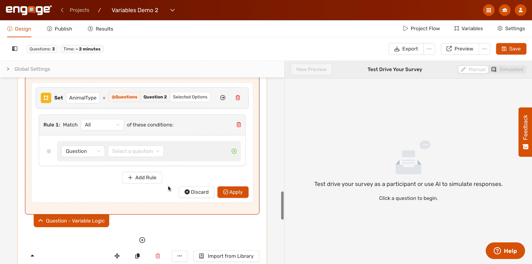Click Add Rule
The height and width of the screenshot is (264, 532).
pyautogui.click(x=142, y=178)
